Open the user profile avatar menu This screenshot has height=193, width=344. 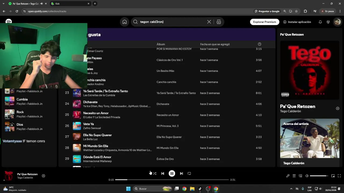click(x=337, y=22)
